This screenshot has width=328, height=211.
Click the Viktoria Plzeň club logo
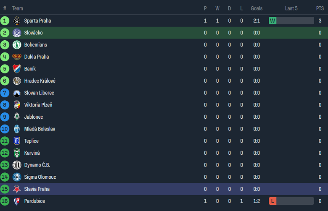click(x=17, y=105)
